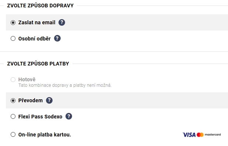
Task: Choose the Převodem payment radio button
Action: [13, 100]
